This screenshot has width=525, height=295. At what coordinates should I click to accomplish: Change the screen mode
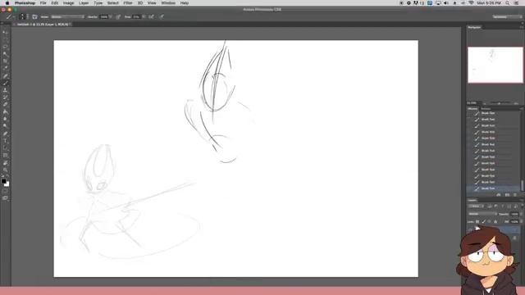tap(5, 198)
